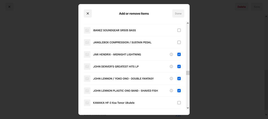Check the IBANEZ SOUNDGEAR SR505 BASS checkbox
The height and width of the screenshot is (119, 268).
[179, 30]
